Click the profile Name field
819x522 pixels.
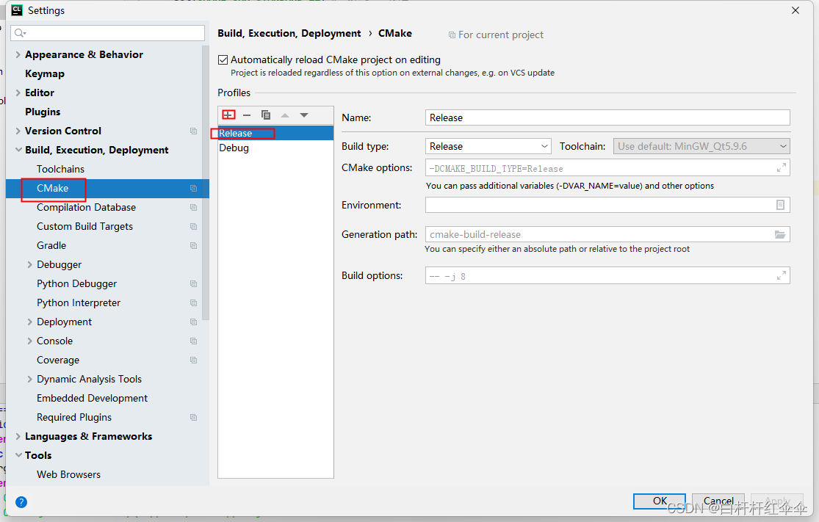click(x=607, y=117)
